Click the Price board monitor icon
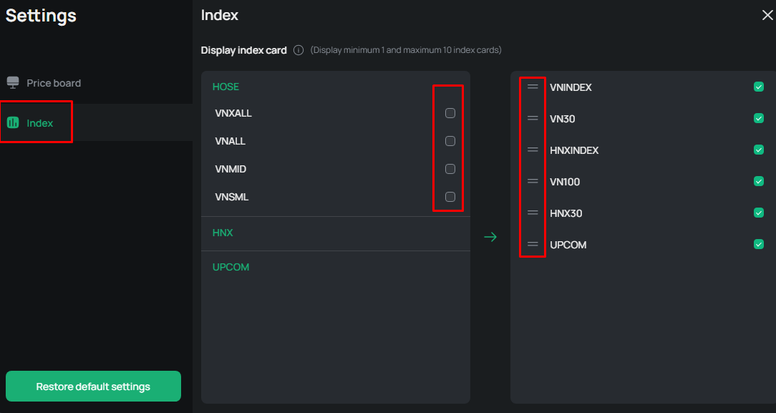Image resolution: width=776 pixels, height=413 pixels. (x=13, y=82)
